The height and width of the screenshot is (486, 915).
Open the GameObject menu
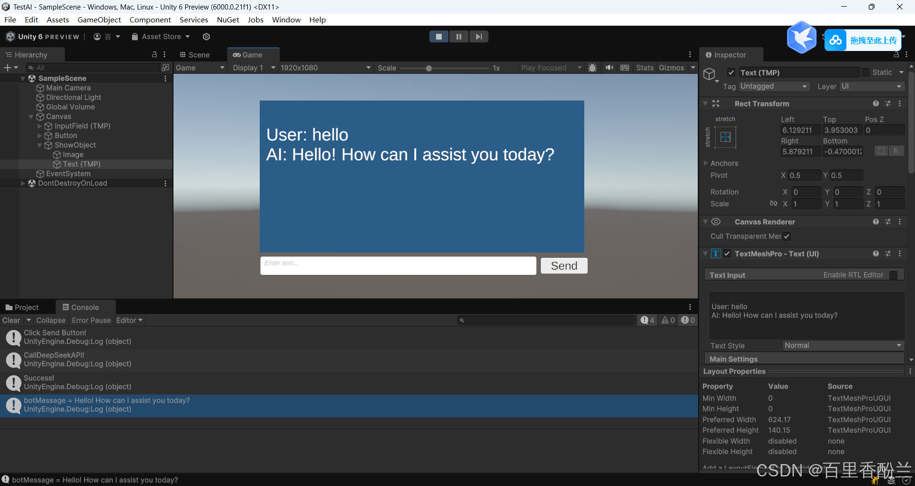[x=99, y=20]
